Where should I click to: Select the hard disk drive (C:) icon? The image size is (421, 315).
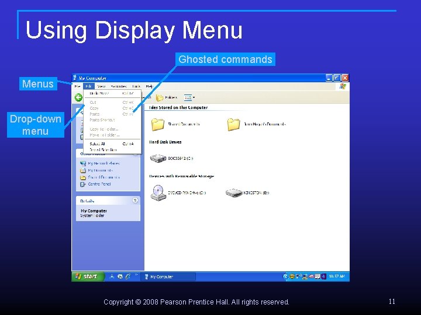[x=158, y=158]
